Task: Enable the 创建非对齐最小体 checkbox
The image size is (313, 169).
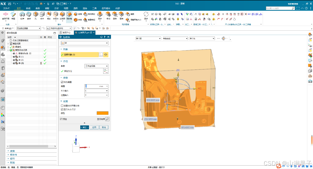Action: coord(62,106)
